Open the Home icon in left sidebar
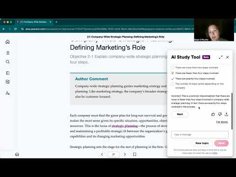Viewport: 236px width, 177px height. pos(7,42)
